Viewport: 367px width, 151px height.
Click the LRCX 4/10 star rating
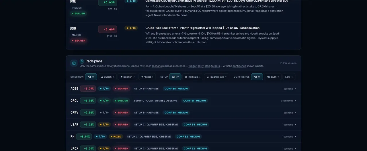click(104, 148)
